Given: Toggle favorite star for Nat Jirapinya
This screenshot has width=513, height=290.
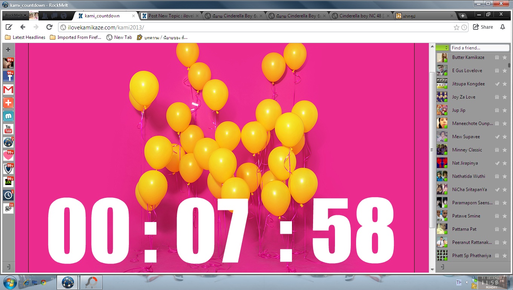Looking at the screenshot, I should (x=505, y=163).
